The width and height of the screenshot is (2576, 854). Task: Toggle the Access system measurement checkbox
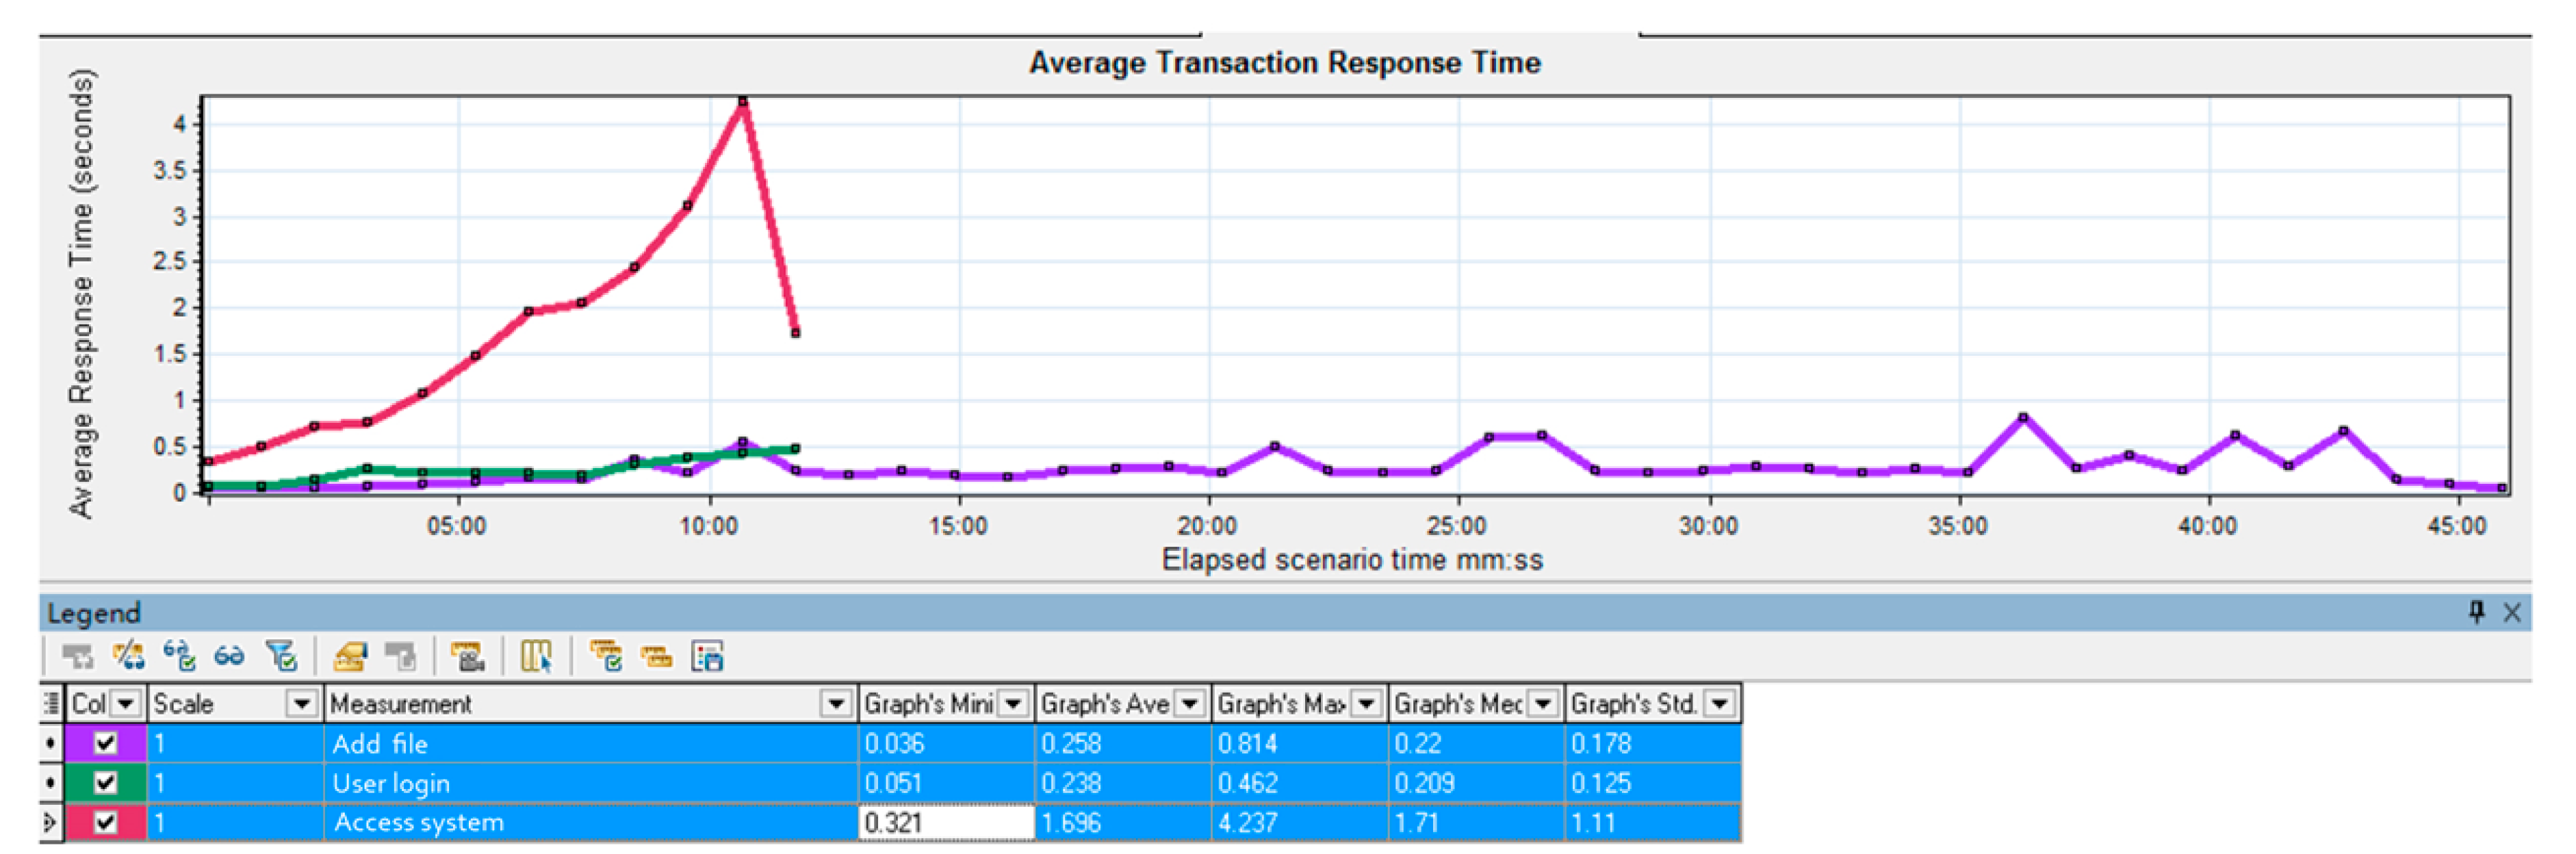tap(105, 822)
